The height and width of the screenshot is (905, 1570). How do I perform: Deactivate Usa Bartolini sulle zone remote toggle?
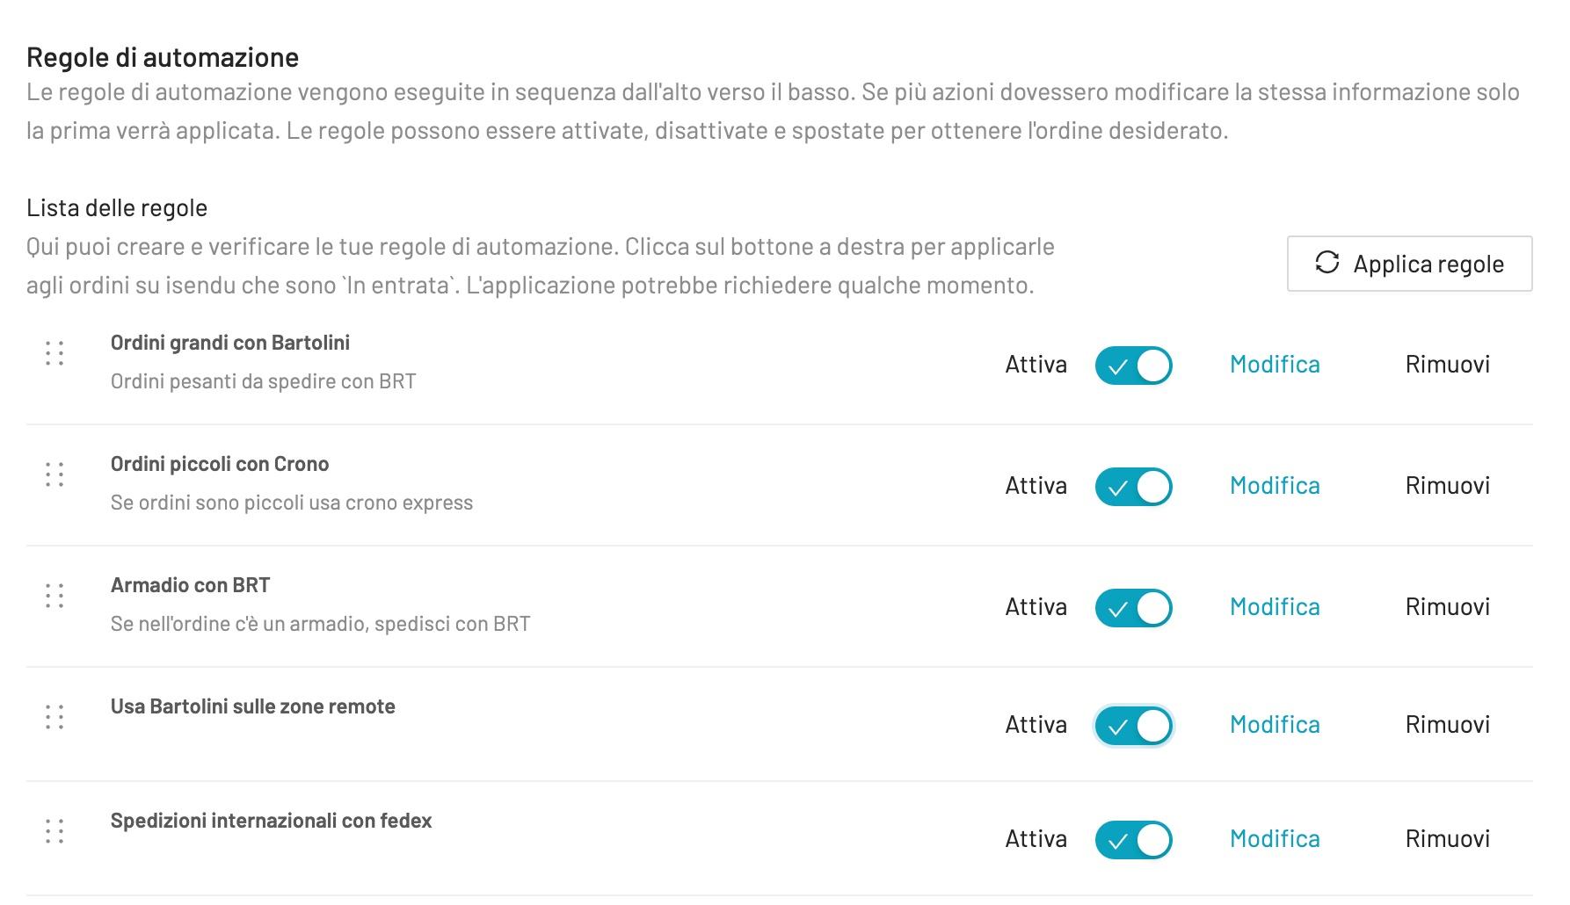coord(1133,726)
